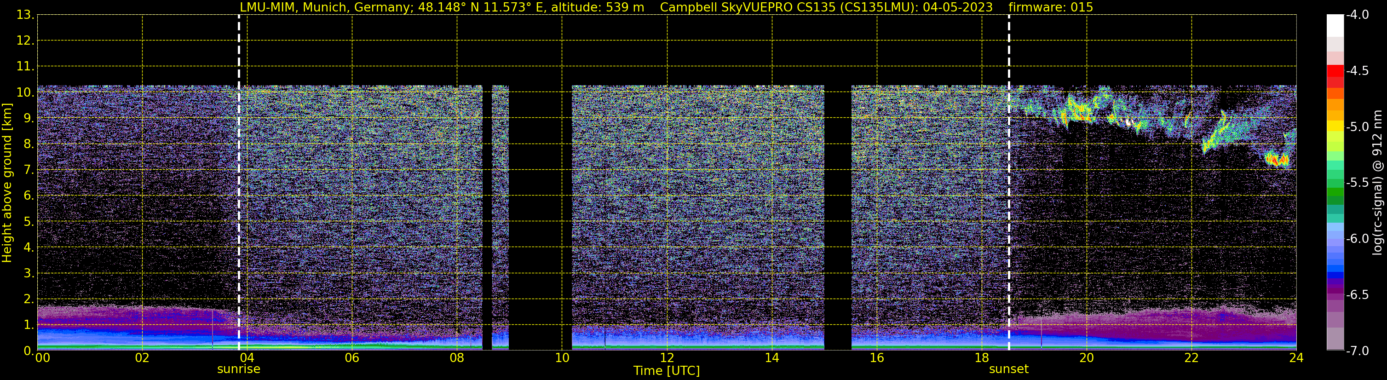Click the colorbar tick label -6.0
This screenshot has height=380, width=1387.
1358,239
